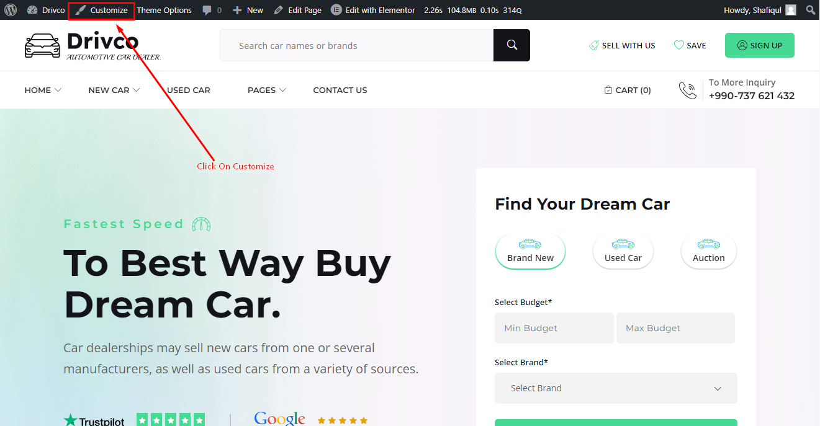Open the Cart (0) link
The image size is (820, 426).
pyautogui.click(x=628, y=90)
